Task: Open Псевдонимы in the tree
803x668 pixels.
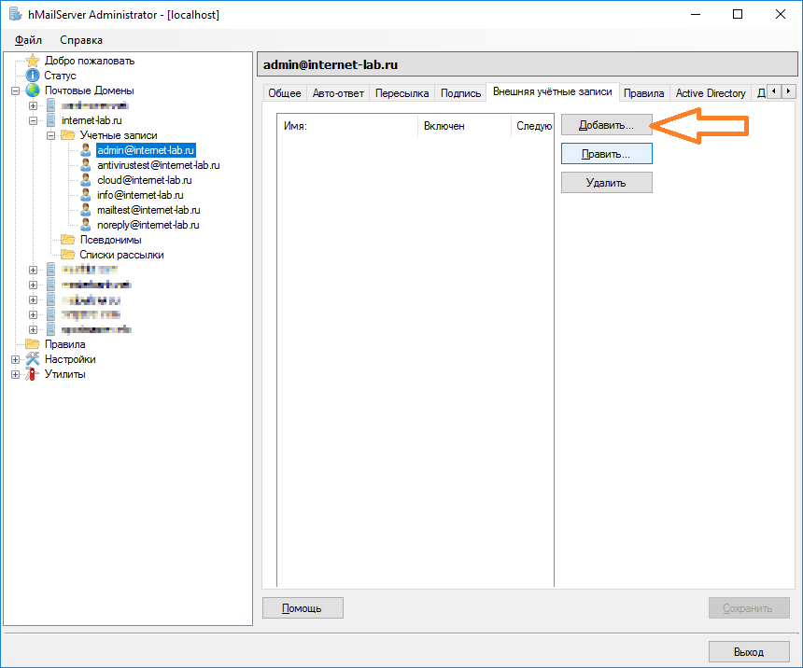Action: 110,240
